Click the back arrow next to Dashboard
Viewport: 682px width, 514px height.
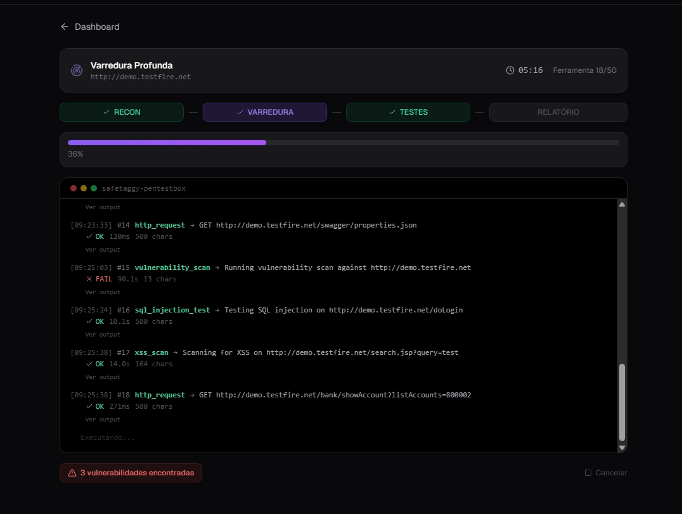(x=65, y=27)
